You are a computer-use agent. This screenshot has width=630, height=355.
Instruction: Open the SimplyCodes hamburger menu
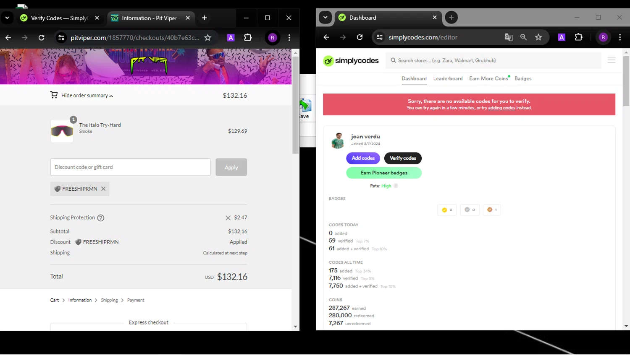coord(612,60)
